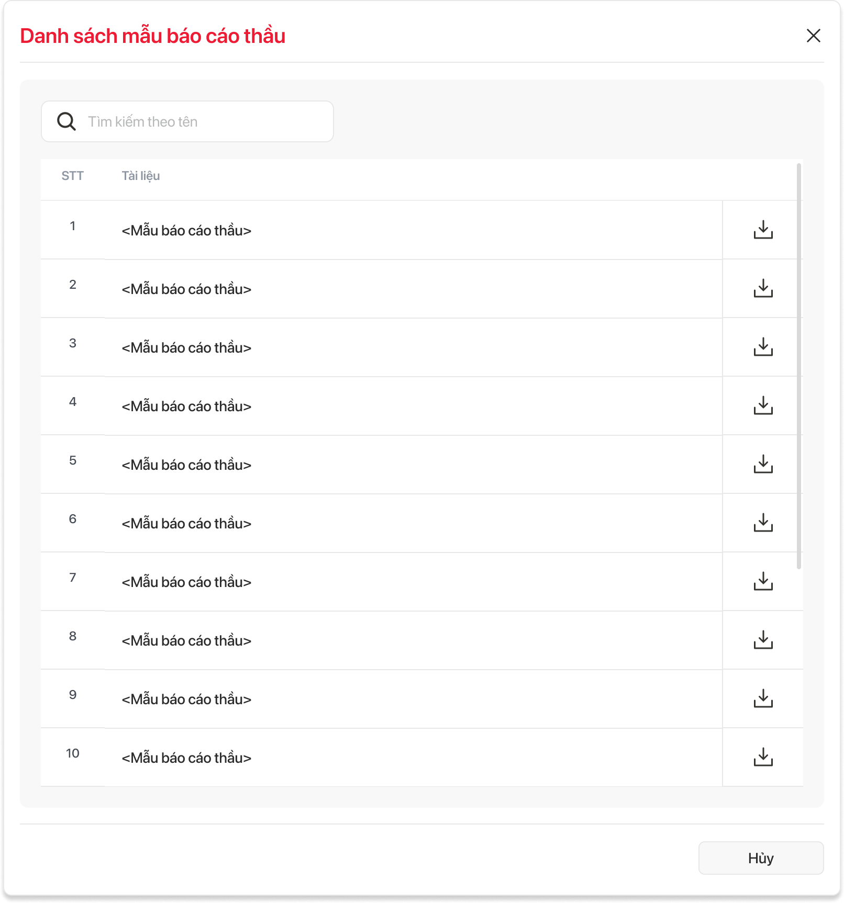Download the template in row 6
The width and height of the screenshot is (844, 903).
click(x=763, y=523)
